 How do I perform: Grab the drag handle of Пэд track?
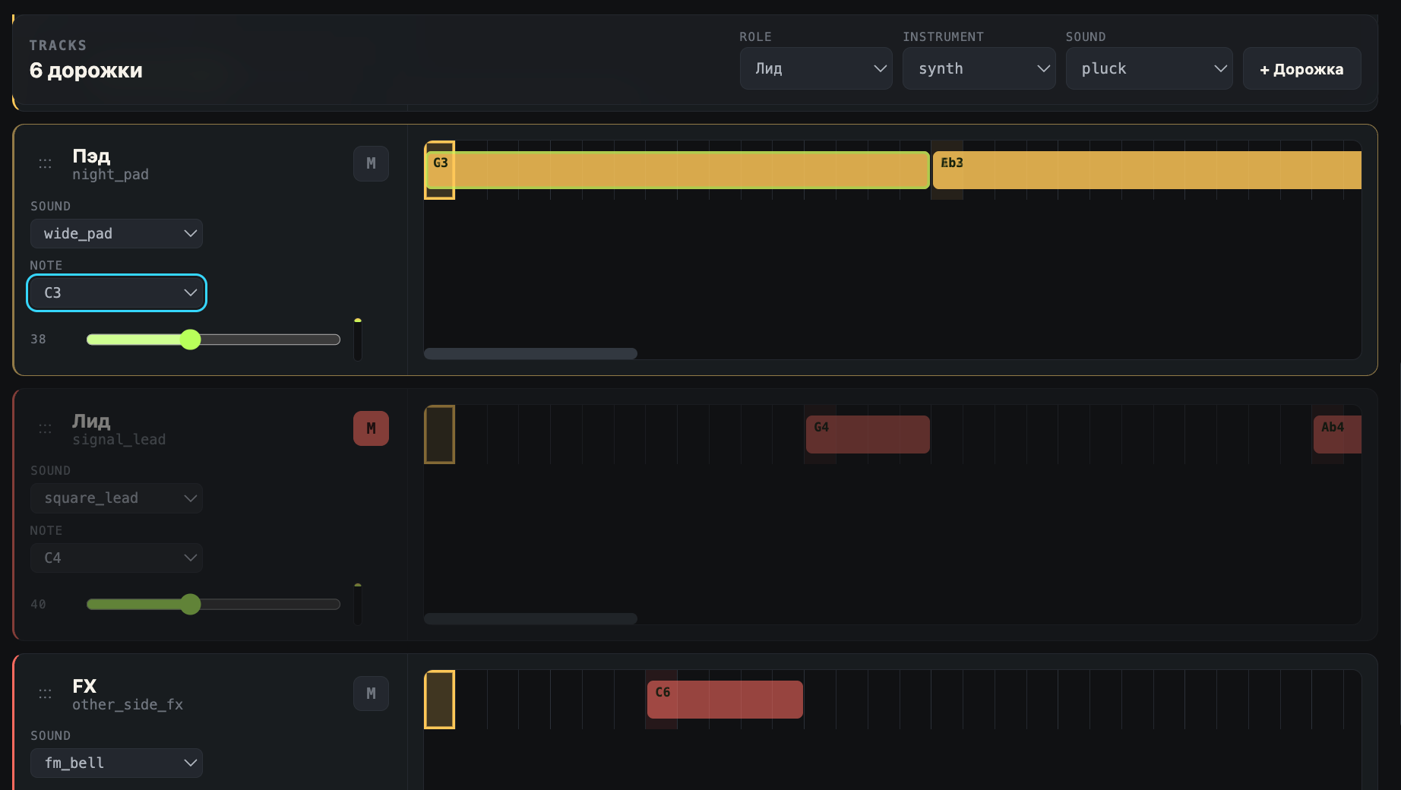pyautogui.click(x=46, y=163)
